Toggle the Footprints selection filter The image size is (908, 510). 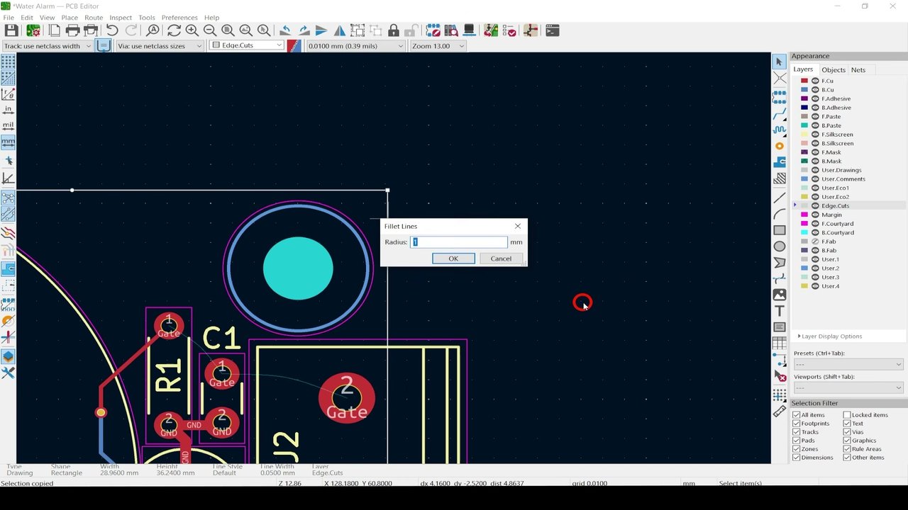coord(797,424)
